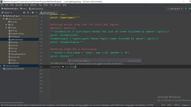Open the gettinginput run configuration dropdown

click(x=175, y=9)
